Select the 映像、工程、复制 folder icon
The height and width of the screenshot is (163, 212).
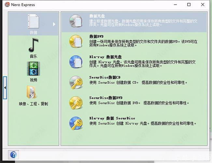33,93
